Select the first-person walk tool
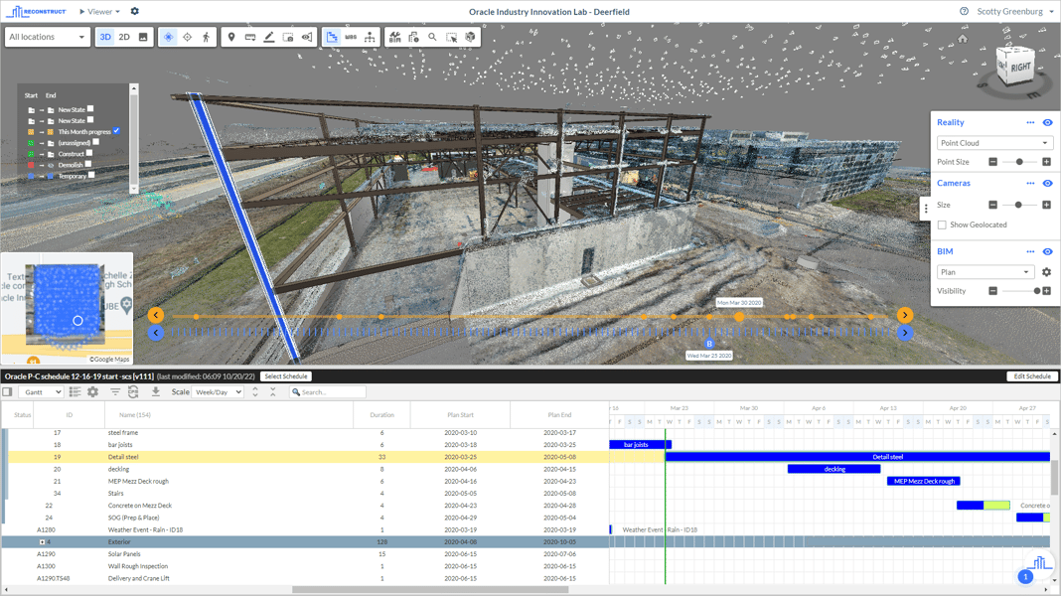The height and width of the screenshot is (596, 1061). pyautogui.click(x=207, y=37)
